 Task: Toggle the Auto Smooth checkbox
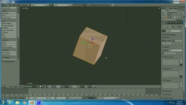(163, 41)
